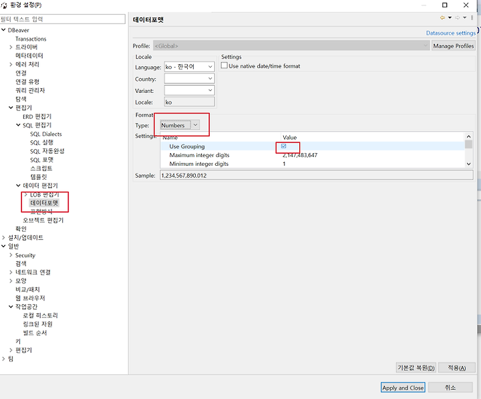Collapse the DBeaver tree node
This screenshot has width=481, height=399.
[3, 30]
